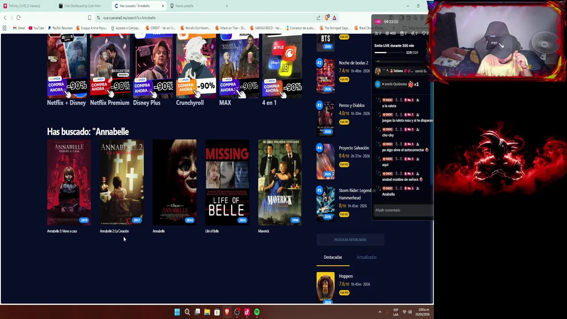567x319 pixels.
Task: Open the SABIKUI BISCO bookmark
Action: (x=265, y=28)
